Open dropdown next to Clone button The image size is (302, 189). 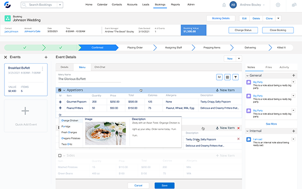pyautogui.click(x=278, y=18)
